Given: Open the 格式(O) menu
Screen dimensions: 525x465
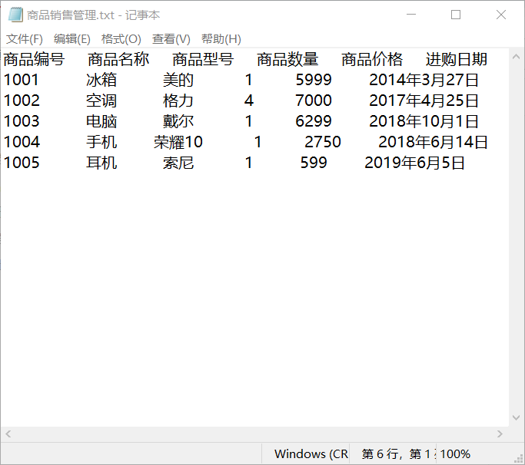Looking at the screenshot, I should pos(121,39).
